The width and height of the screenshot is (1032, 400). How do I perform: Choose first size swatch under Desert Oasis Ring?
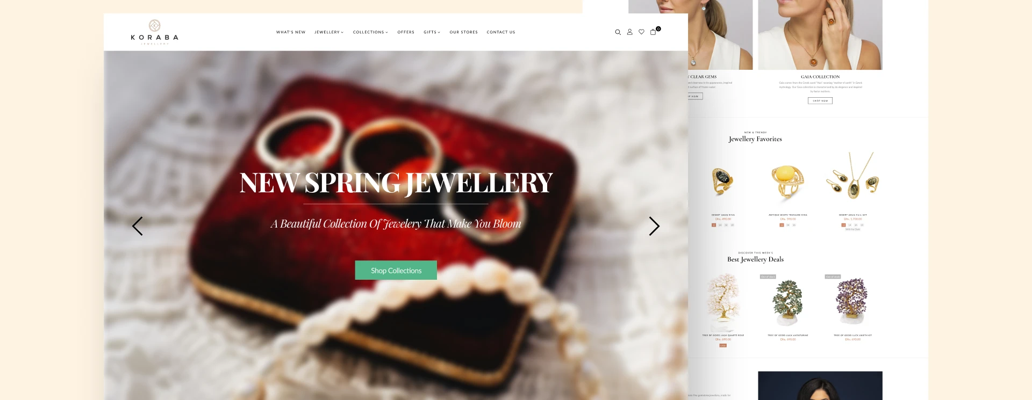coord(714,225)
